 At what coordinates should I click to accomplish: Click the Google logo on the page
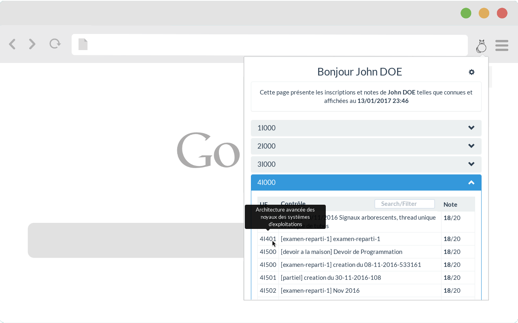pyautogui.click(x=209, y=150)
